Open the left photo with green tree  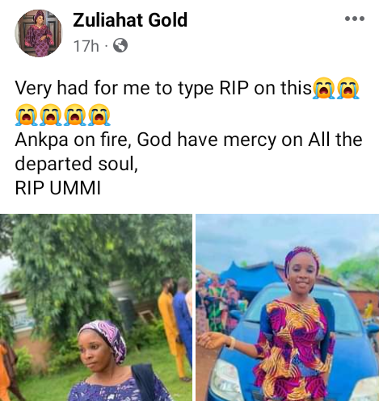click(96, 307)
